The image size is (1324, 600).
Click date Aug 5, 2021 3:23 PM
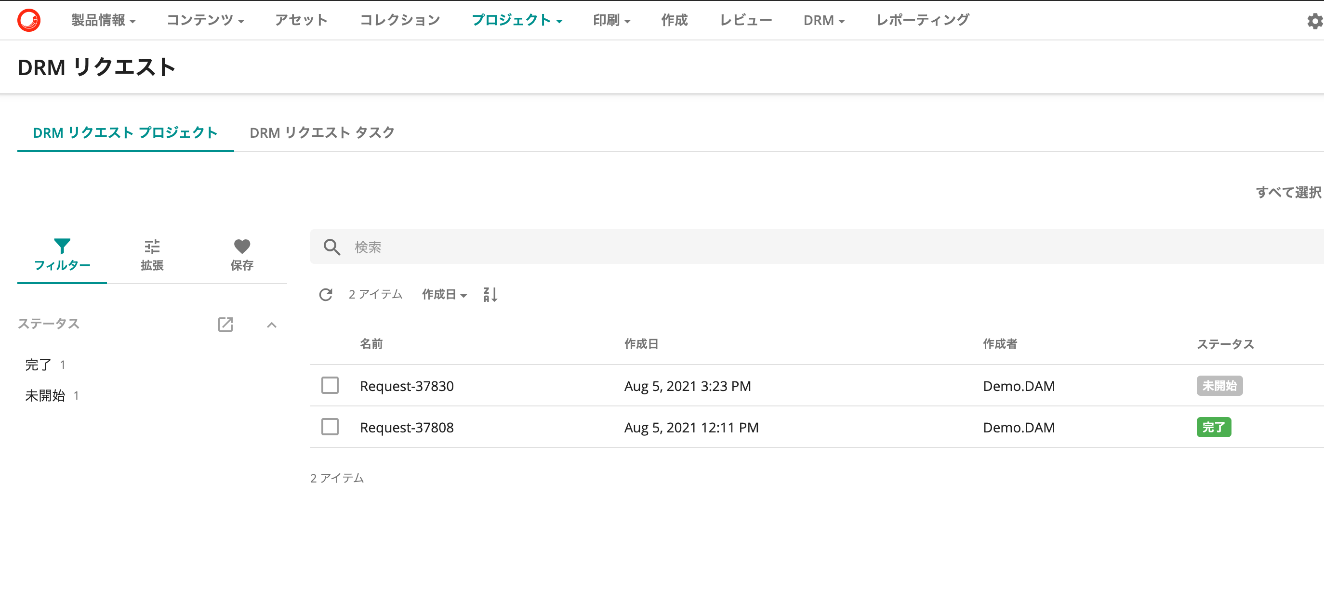click(x=687, y=386)
